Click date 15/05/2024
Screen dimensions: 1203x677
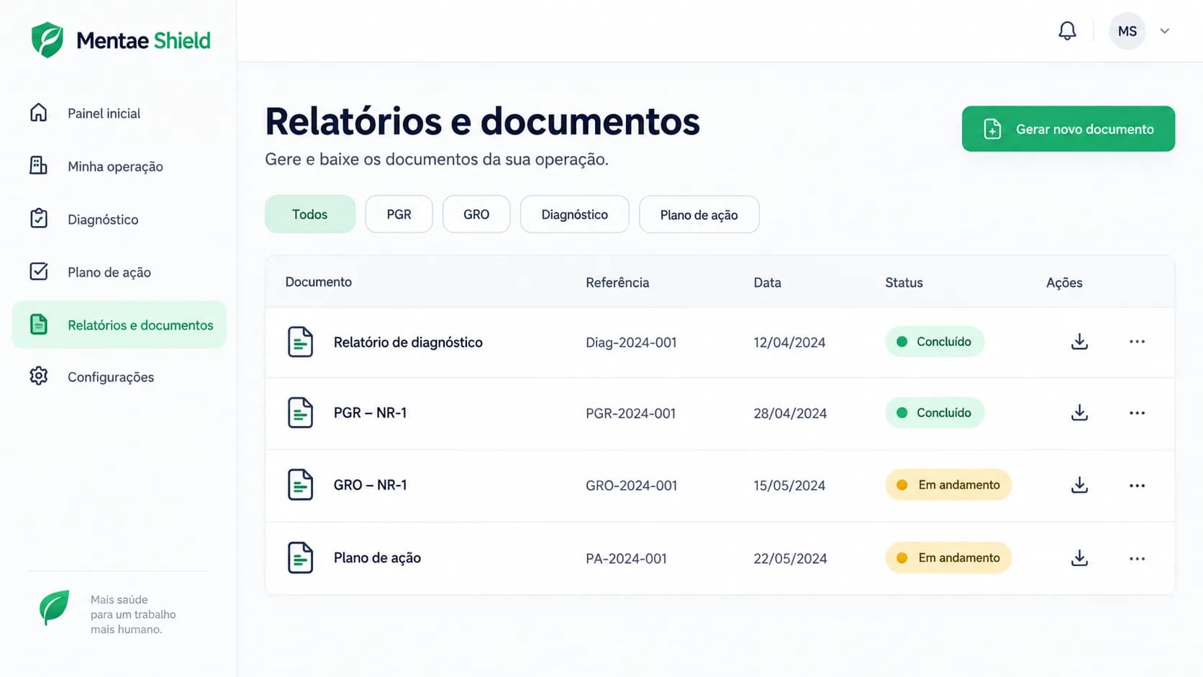[x=789, y=486]
